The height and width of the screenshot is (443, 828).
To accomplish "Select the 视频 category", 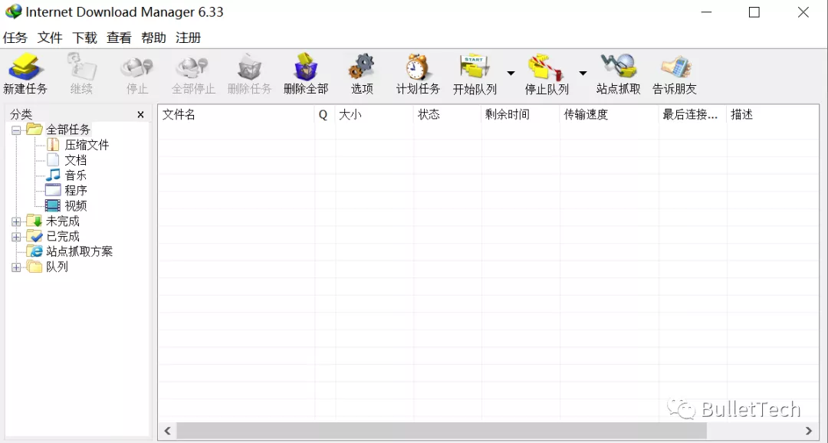I will tap(75, 205).
